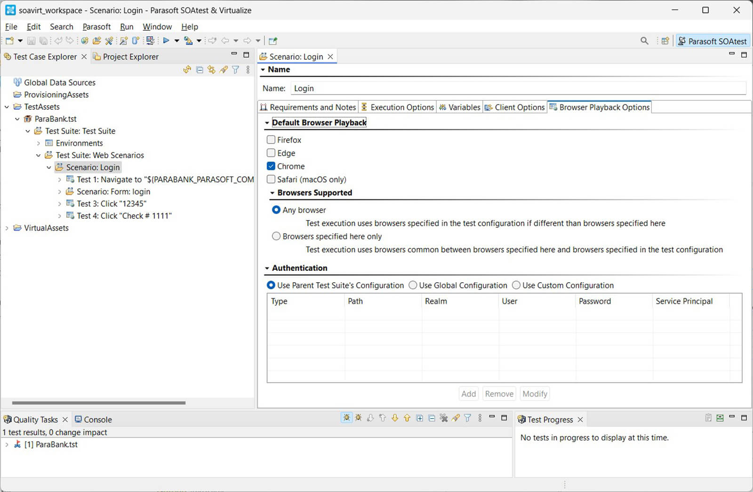Click the green save icon in Test Progress panel

pyautogui.click(x=720, y=418)
